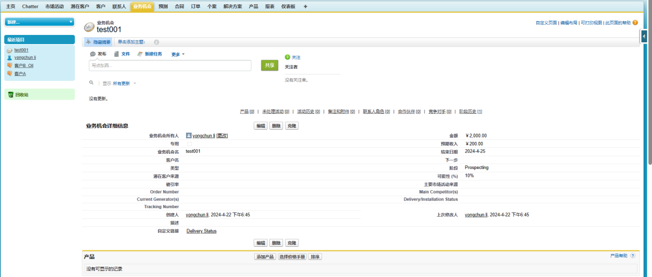The height and width of the screenshot is (277, 652).
Task: Click the 添加产品 button
Action: [265, 257]
